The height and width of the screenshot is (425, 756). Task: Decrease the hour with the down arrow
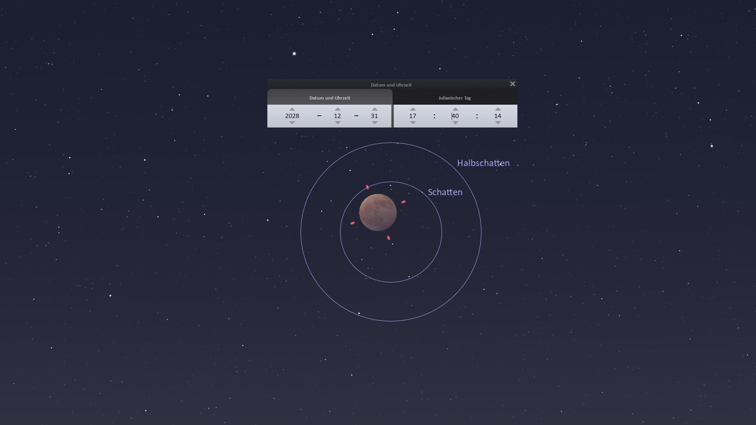tap(413, 122)
